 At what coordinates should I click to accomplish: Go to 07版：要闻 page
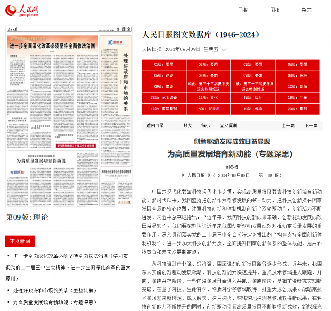click(x=253, y=76)
